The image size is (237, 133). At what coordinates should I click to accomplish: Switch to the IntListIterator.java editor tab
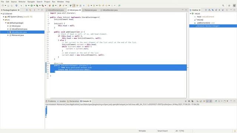click(x=110, y=10)
